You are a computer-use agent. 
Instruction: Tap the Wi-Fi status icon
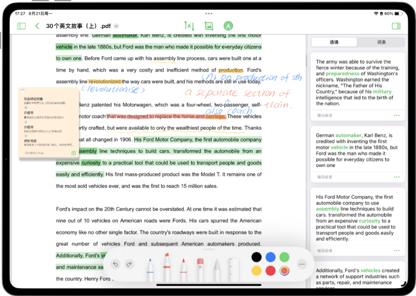point(376,13)
